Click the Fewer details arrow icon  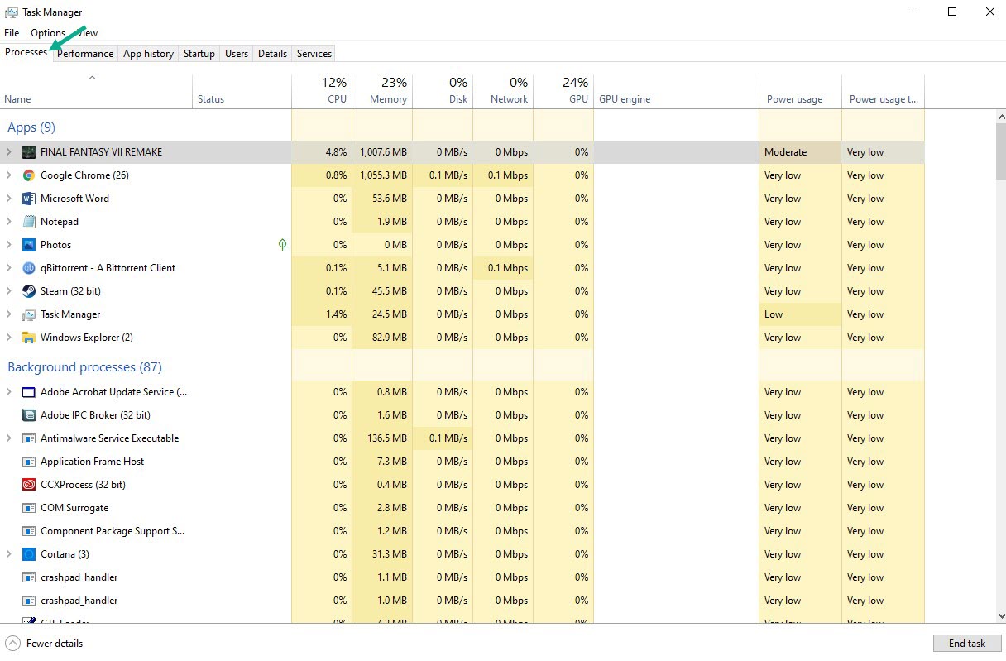click(12, 643)
